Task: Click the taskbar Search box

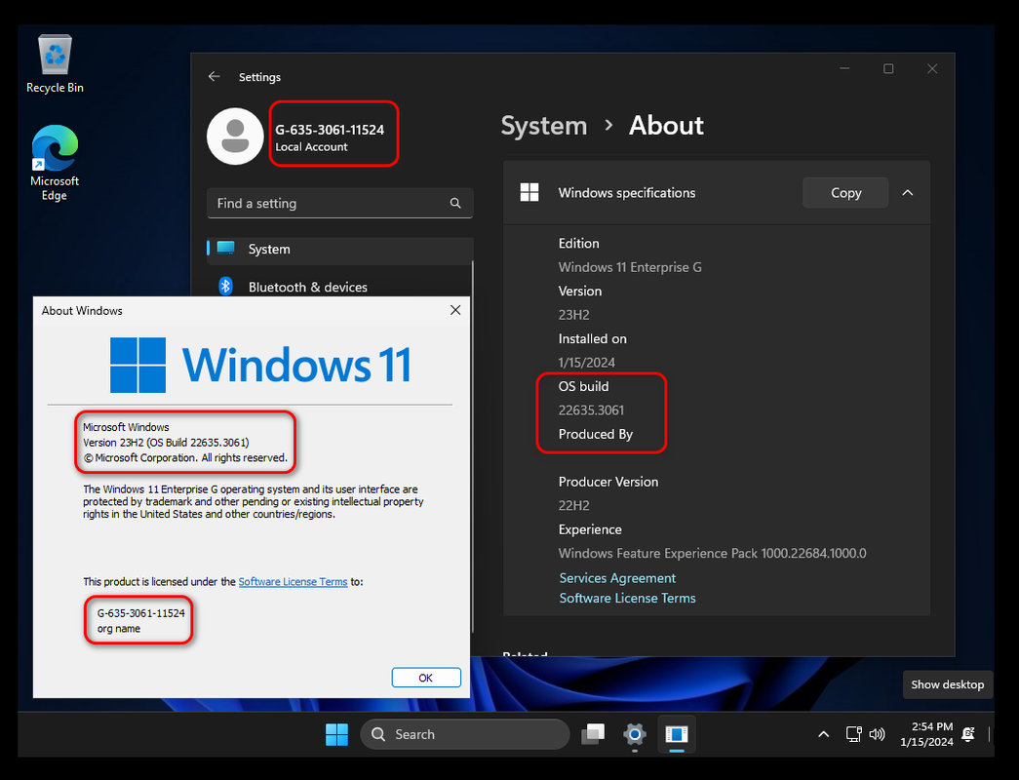Action: coord(465,734)
